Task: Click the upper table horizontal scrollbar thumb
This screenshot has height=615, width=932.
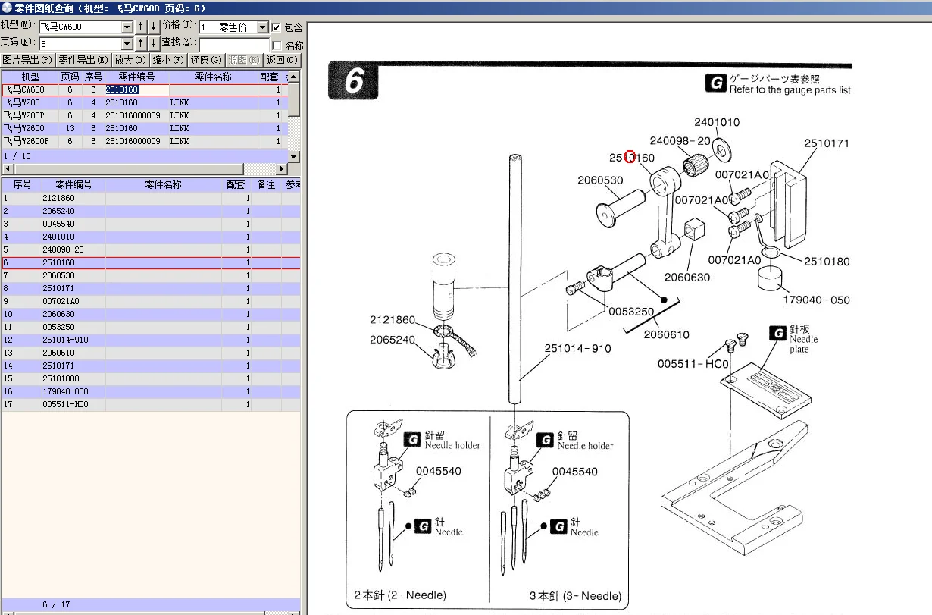Action: pos(127,168)
